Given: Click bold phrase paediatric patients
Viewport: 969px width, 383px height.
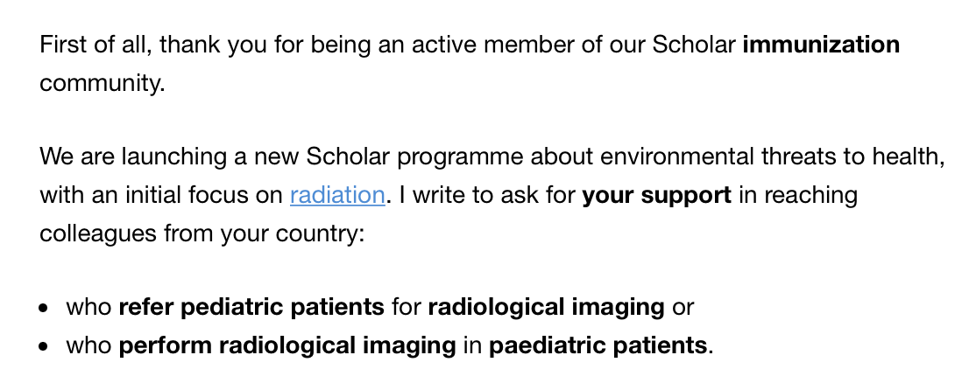Looking at the screenshot, I should pos(598,345).
